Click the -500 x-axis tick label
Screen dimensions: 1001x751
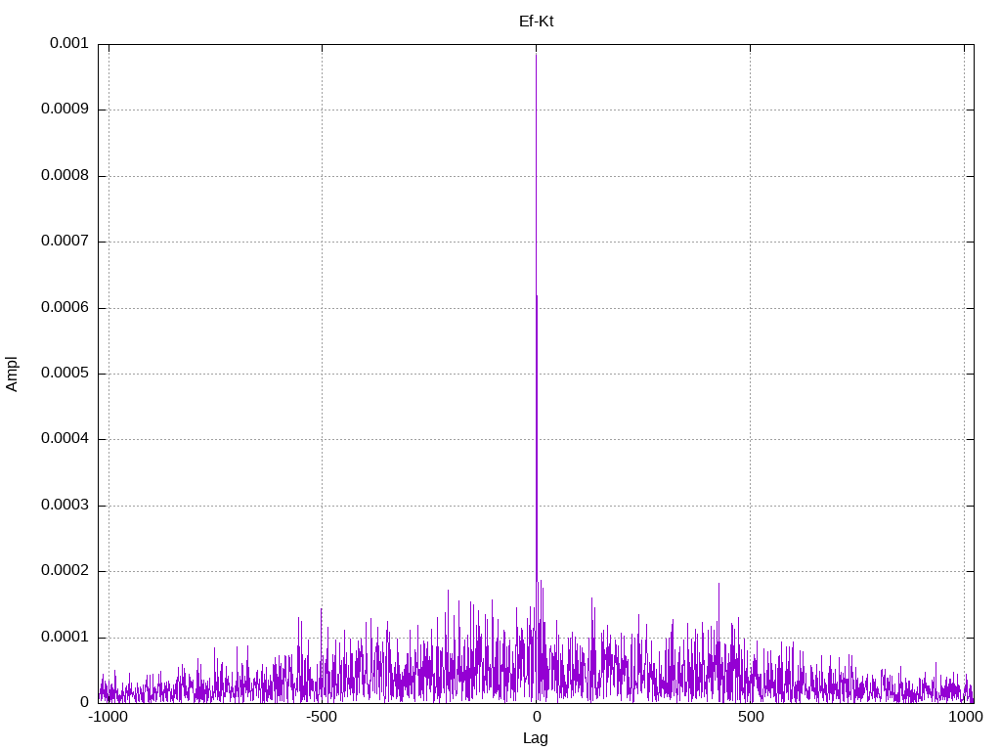tap(322, 717)
